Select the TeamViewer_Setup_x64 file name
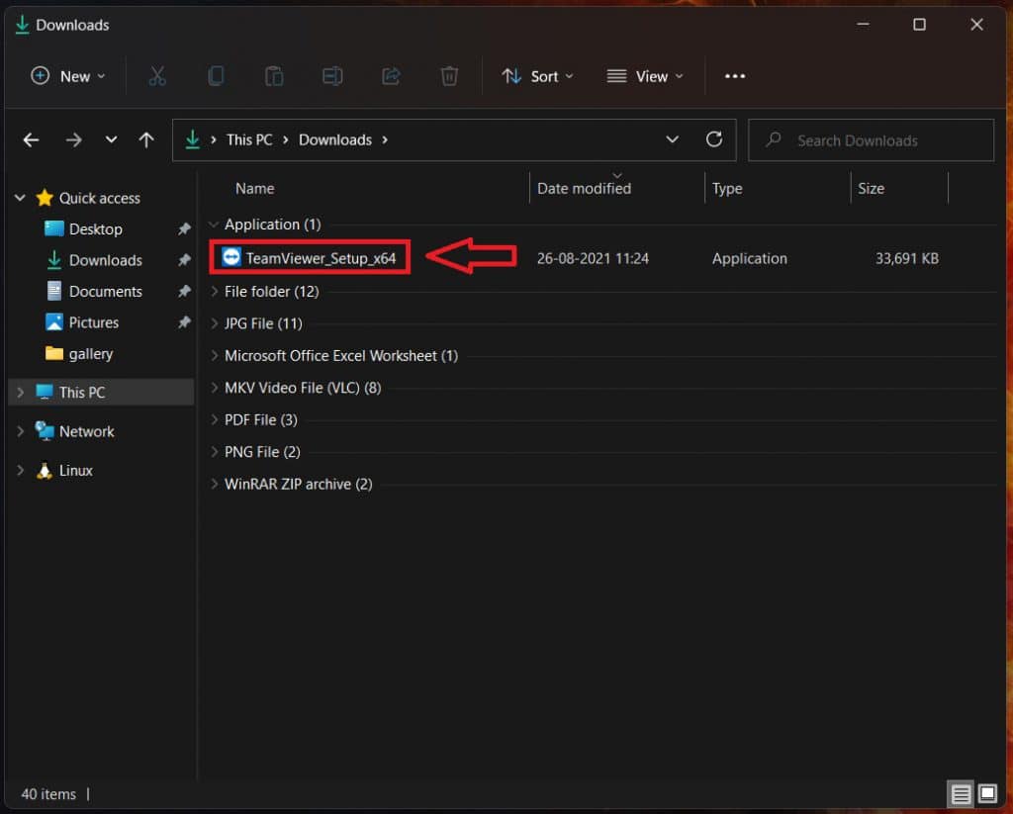This screenshot has height=814, width=1013. (x=321, y=258)
